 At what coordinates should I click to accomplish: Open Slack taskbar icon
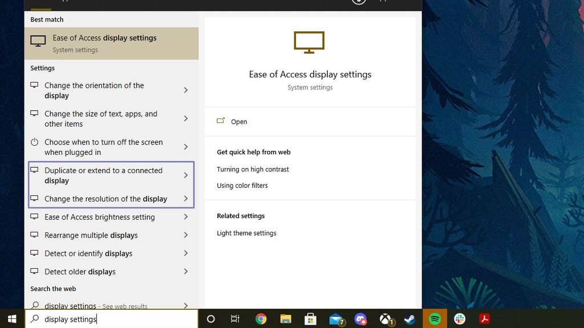460,319
